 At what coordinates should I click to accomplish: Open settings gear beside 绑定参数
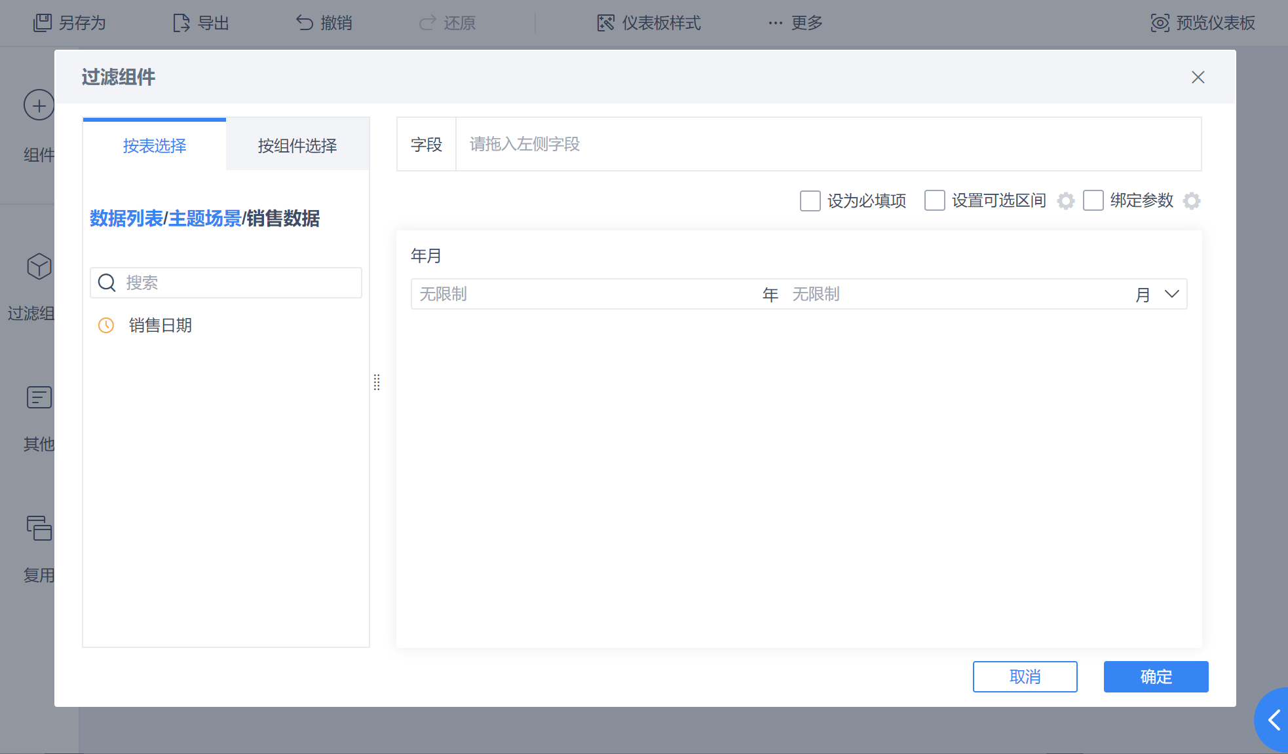click(1192, 201)
